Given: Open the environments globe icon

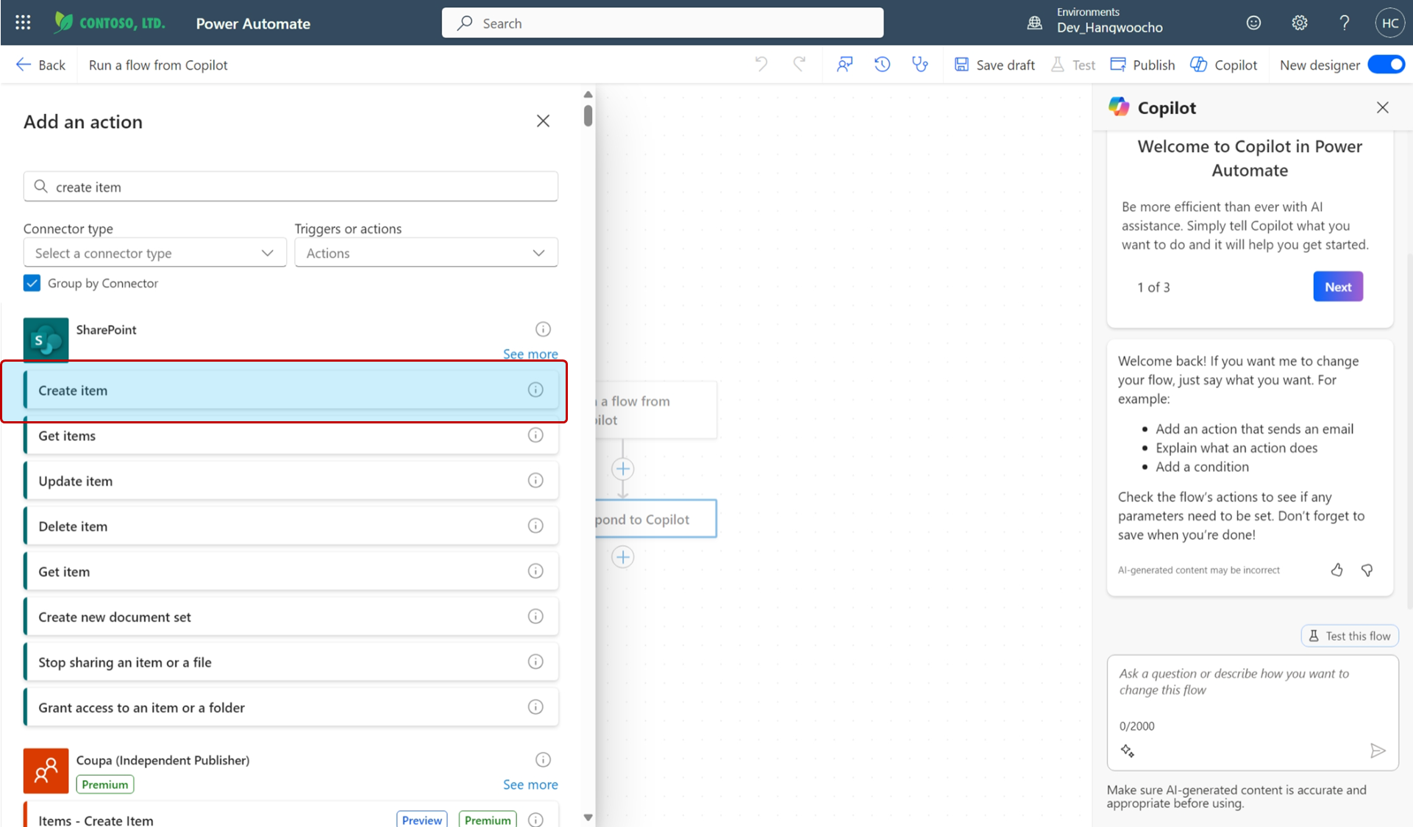Looking at the screenshot, I should [x=1034, y=23].
